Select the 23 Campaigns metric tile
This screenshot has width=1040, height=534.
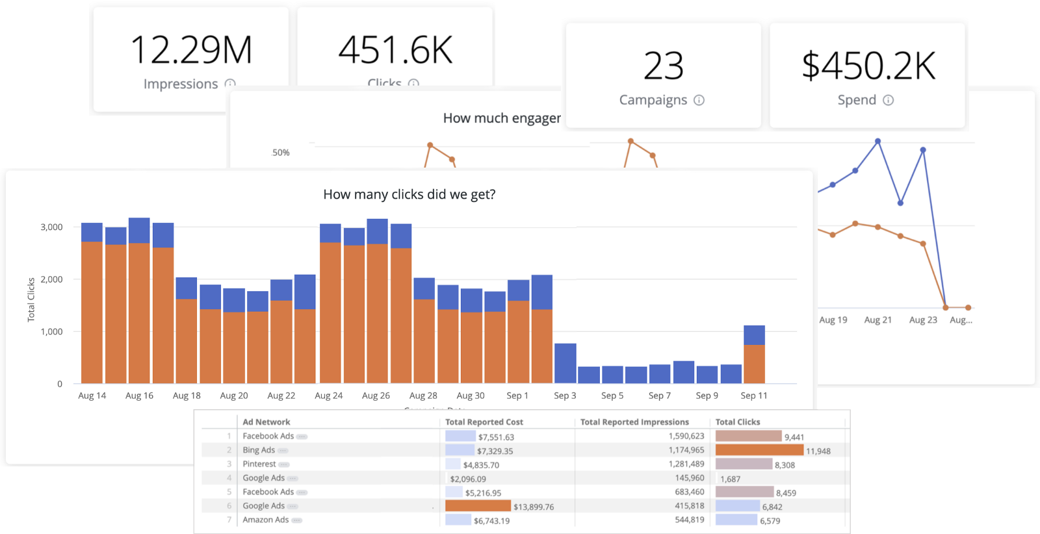point(663,75)
